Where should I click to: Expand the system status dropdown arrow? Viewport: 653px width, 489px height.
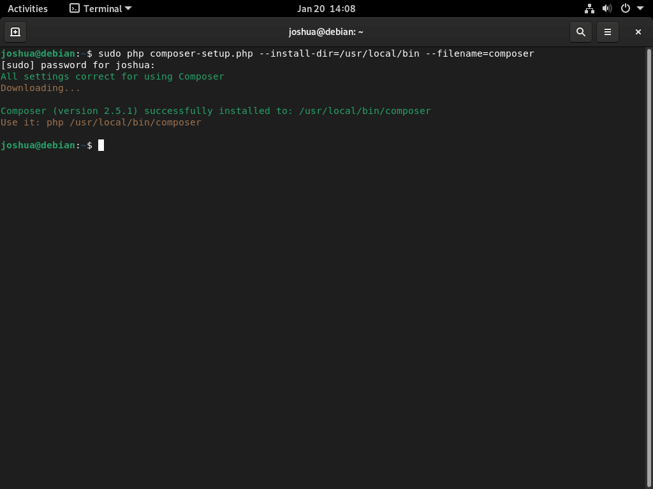coord(640,8)
